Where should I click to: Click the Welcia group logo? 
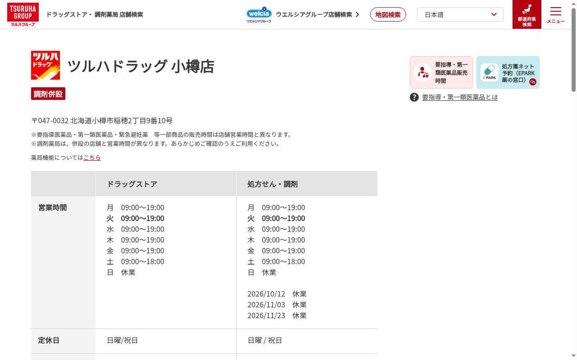pos(259,14)
